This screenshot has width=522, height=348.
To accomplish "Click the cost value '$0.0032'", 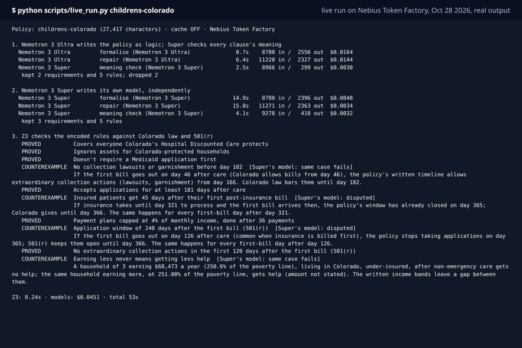I will click(x=341, y=113).
